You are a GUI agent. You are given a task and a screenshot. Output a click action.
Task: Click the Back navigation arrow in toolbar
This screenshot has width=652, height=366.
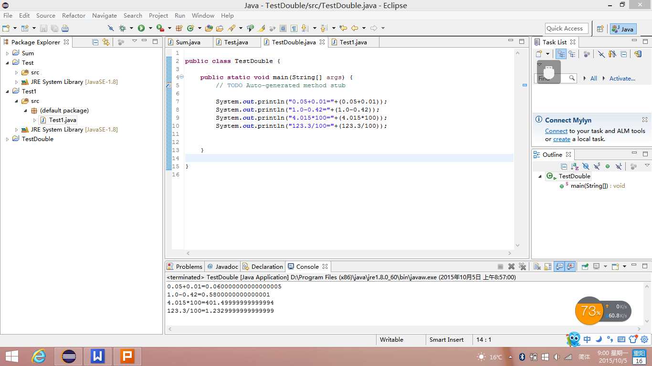pyautogui.click(x=355, y=29)
